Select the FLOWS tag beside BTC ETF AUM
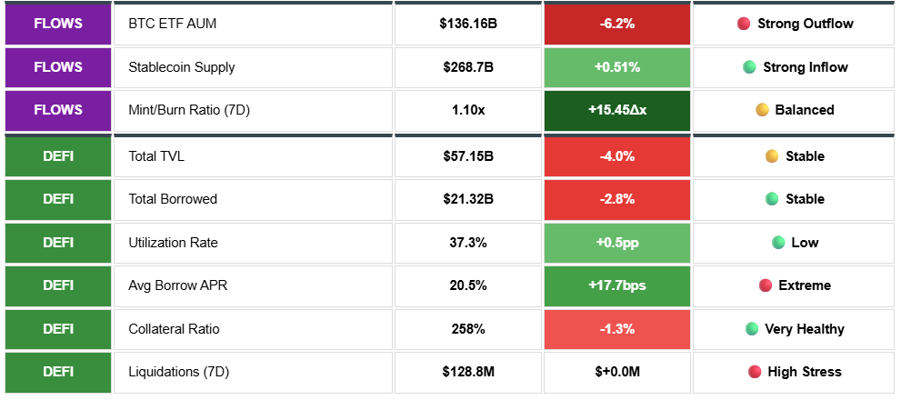This screenshot has width=901, height=400. 58,24
